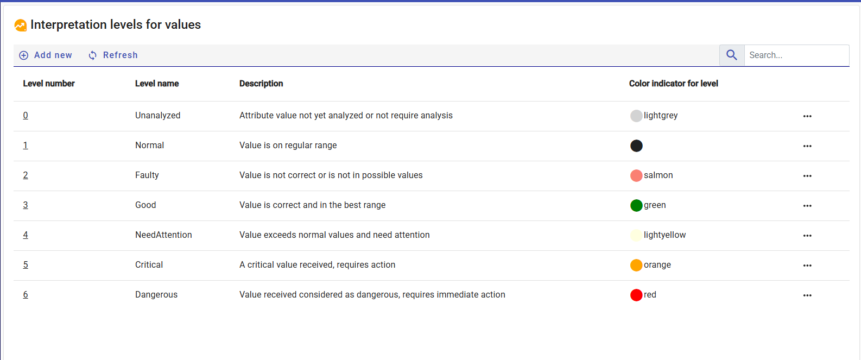Screen dimensions: 861x360
Task: Click the magnifying glass search icon
Action: point(731,55)
